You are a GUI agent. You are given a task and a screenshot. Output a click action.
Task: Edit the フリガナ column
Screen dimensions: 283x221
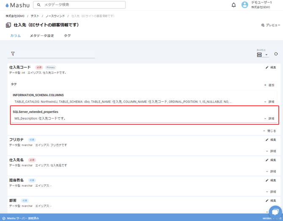[271, 140]
